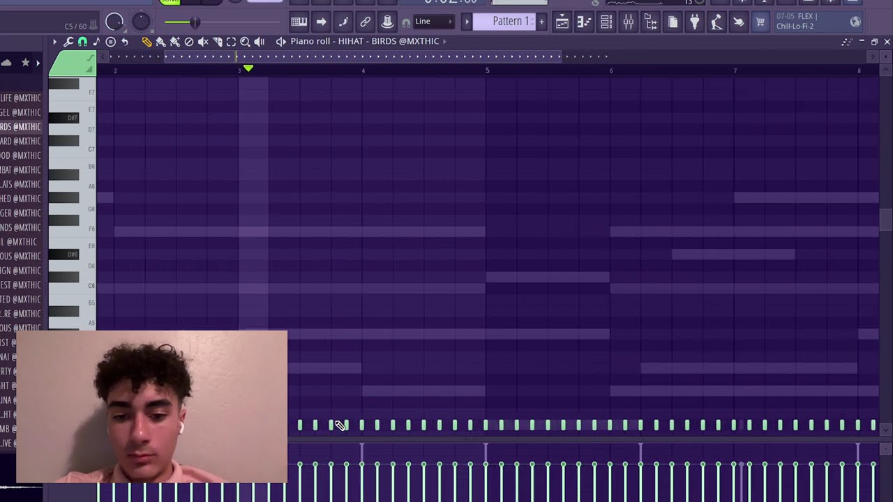Click the right-arrow step edit button
The image size is (893, 502).
pyautogui.click(x=321, y=22)
